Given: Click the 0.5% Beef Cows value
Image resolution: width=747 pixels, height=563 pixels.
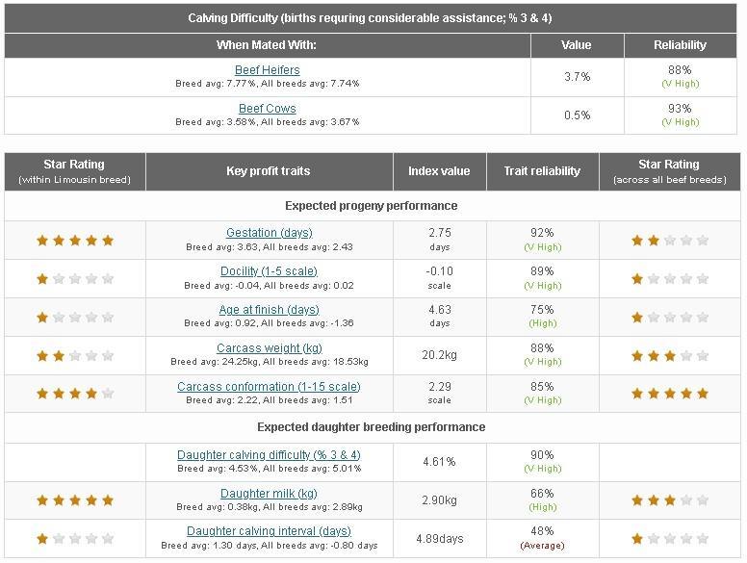Looking at the screenshot, I should (577, 115).
